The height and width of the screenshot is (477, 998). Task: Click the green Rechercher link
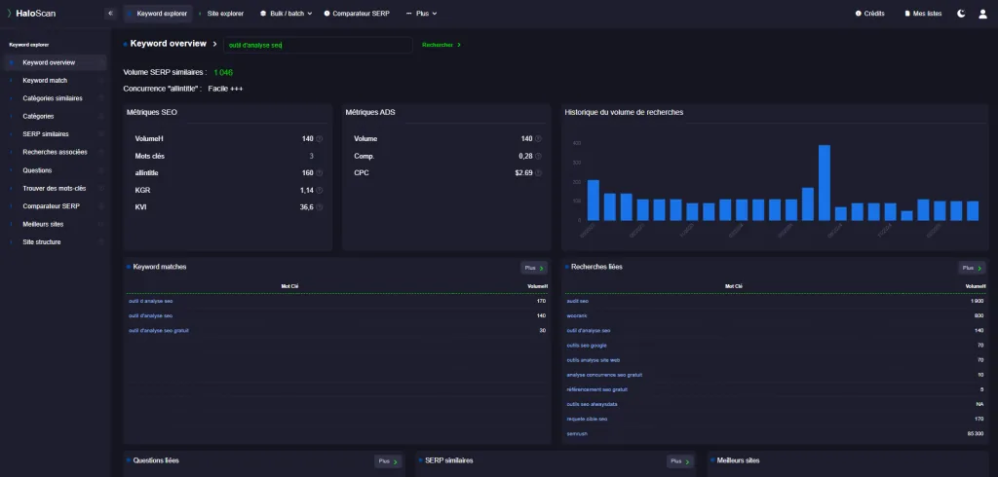(x=441, y=45)
